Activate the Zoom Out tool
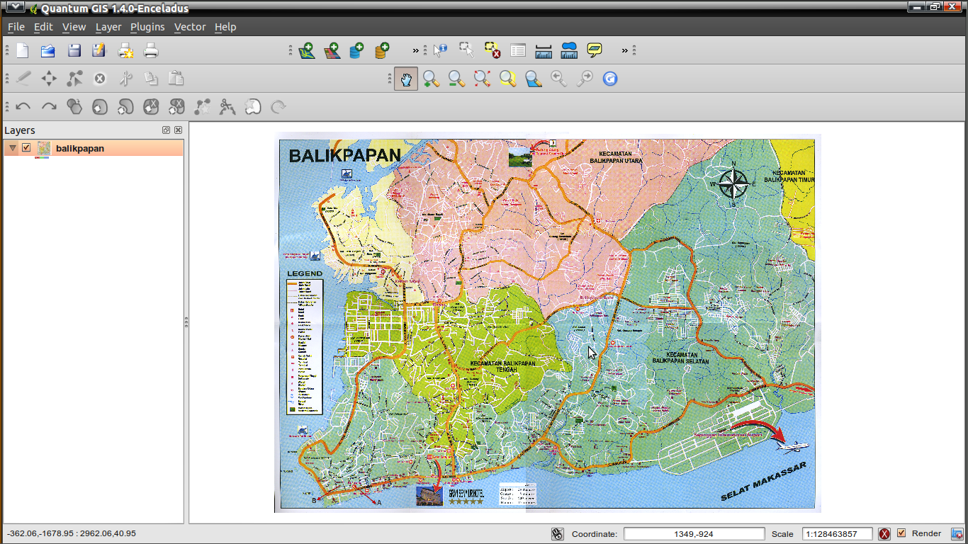 point(456,78)
